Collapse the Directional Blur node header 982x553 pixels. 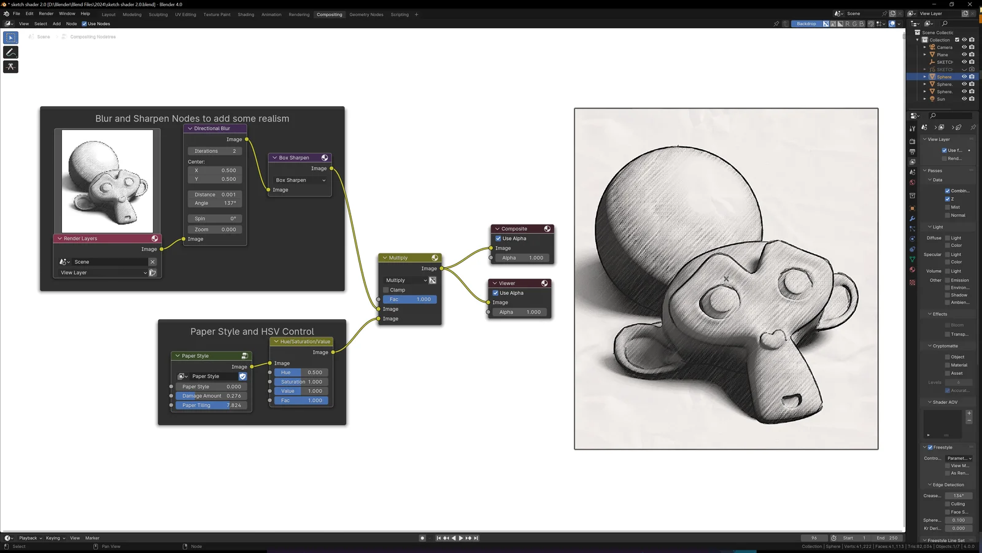190,128
